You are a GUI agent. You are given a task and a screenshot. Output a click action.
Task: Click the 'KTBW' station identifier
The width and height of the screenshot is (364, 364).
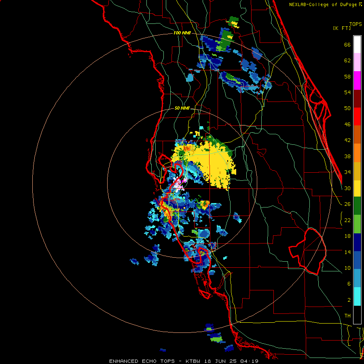coord(193,361)
